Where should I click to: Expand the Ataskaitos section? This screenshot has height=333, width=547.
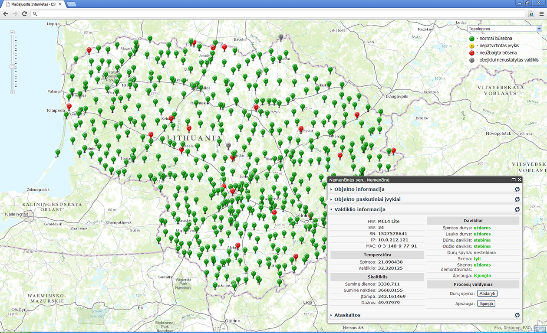347,315
